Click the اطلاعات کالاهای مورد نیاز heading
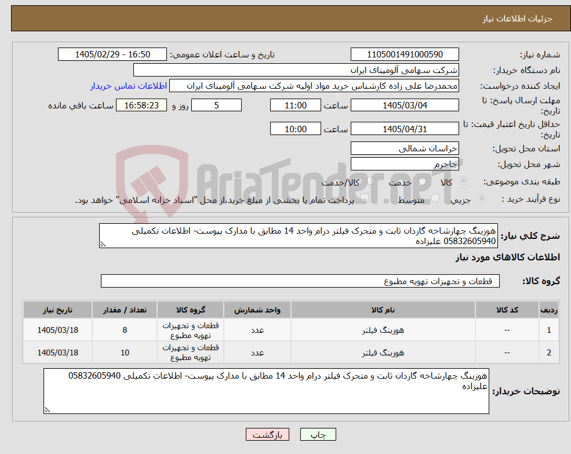The height and width of the screenshot is (454, 571). click(x=508, y=257)
